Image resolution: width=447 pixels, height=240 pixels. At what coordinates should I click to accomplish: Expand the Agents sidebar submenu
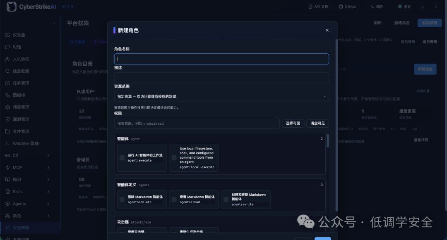(x=48, y=204)
